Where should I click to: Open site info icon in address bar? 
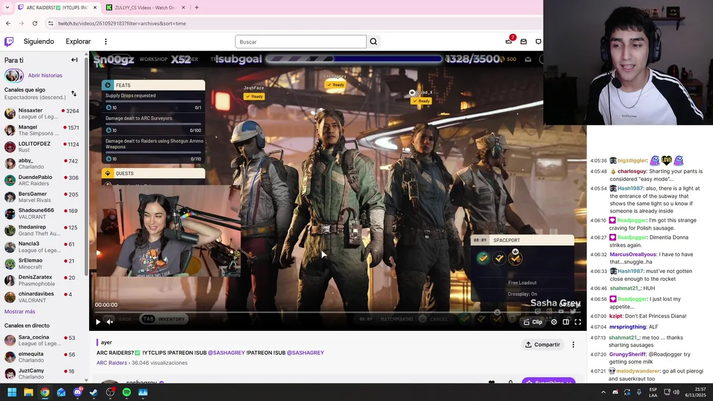[x=51, y=23]
